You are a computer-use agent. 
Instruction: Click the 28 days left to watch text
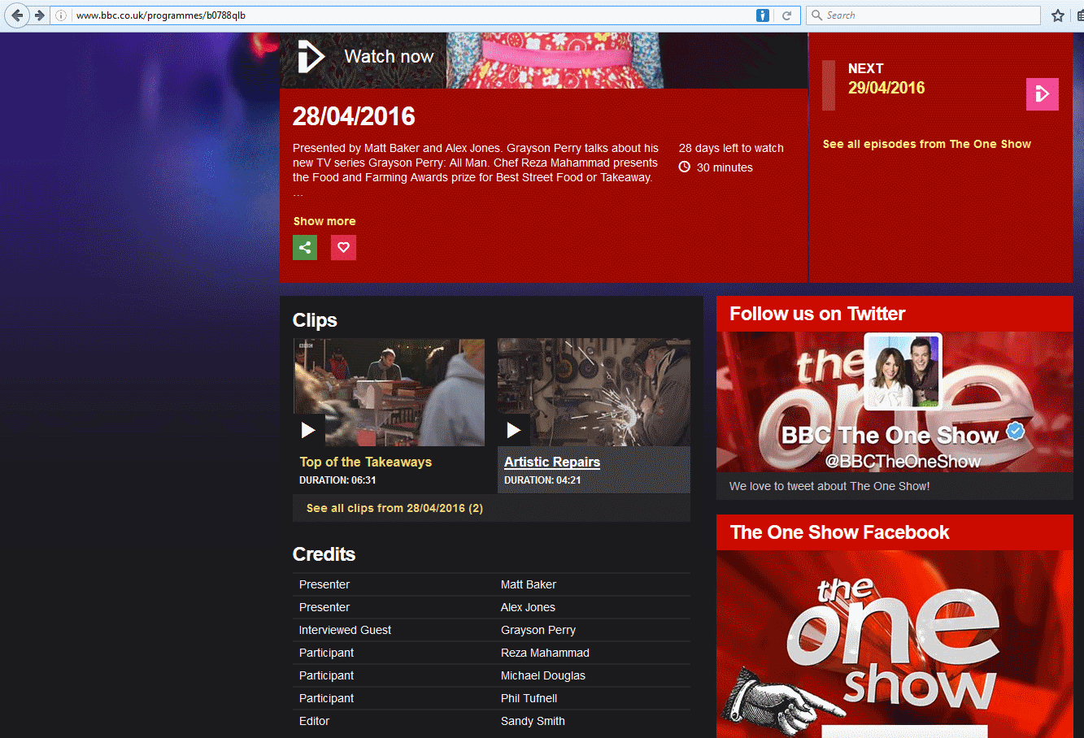click(x=731, y=148)
